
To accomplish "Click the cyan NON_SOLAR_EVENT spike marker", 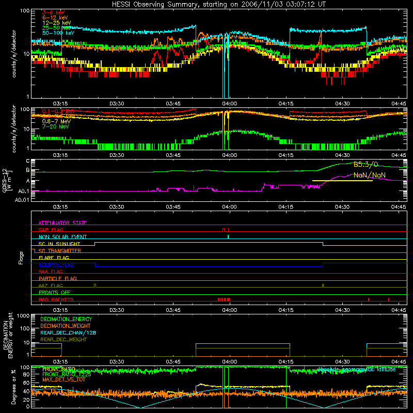I will (228, 236).
